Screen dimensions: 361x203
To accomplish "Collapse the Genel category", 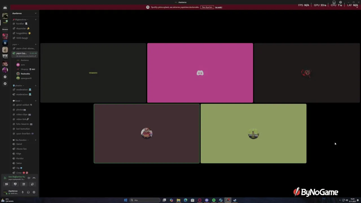I will click(17, 101).
